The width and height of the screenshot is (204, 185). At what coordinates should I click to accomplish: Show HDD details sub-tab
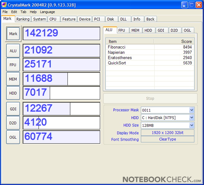coord(149,30)
